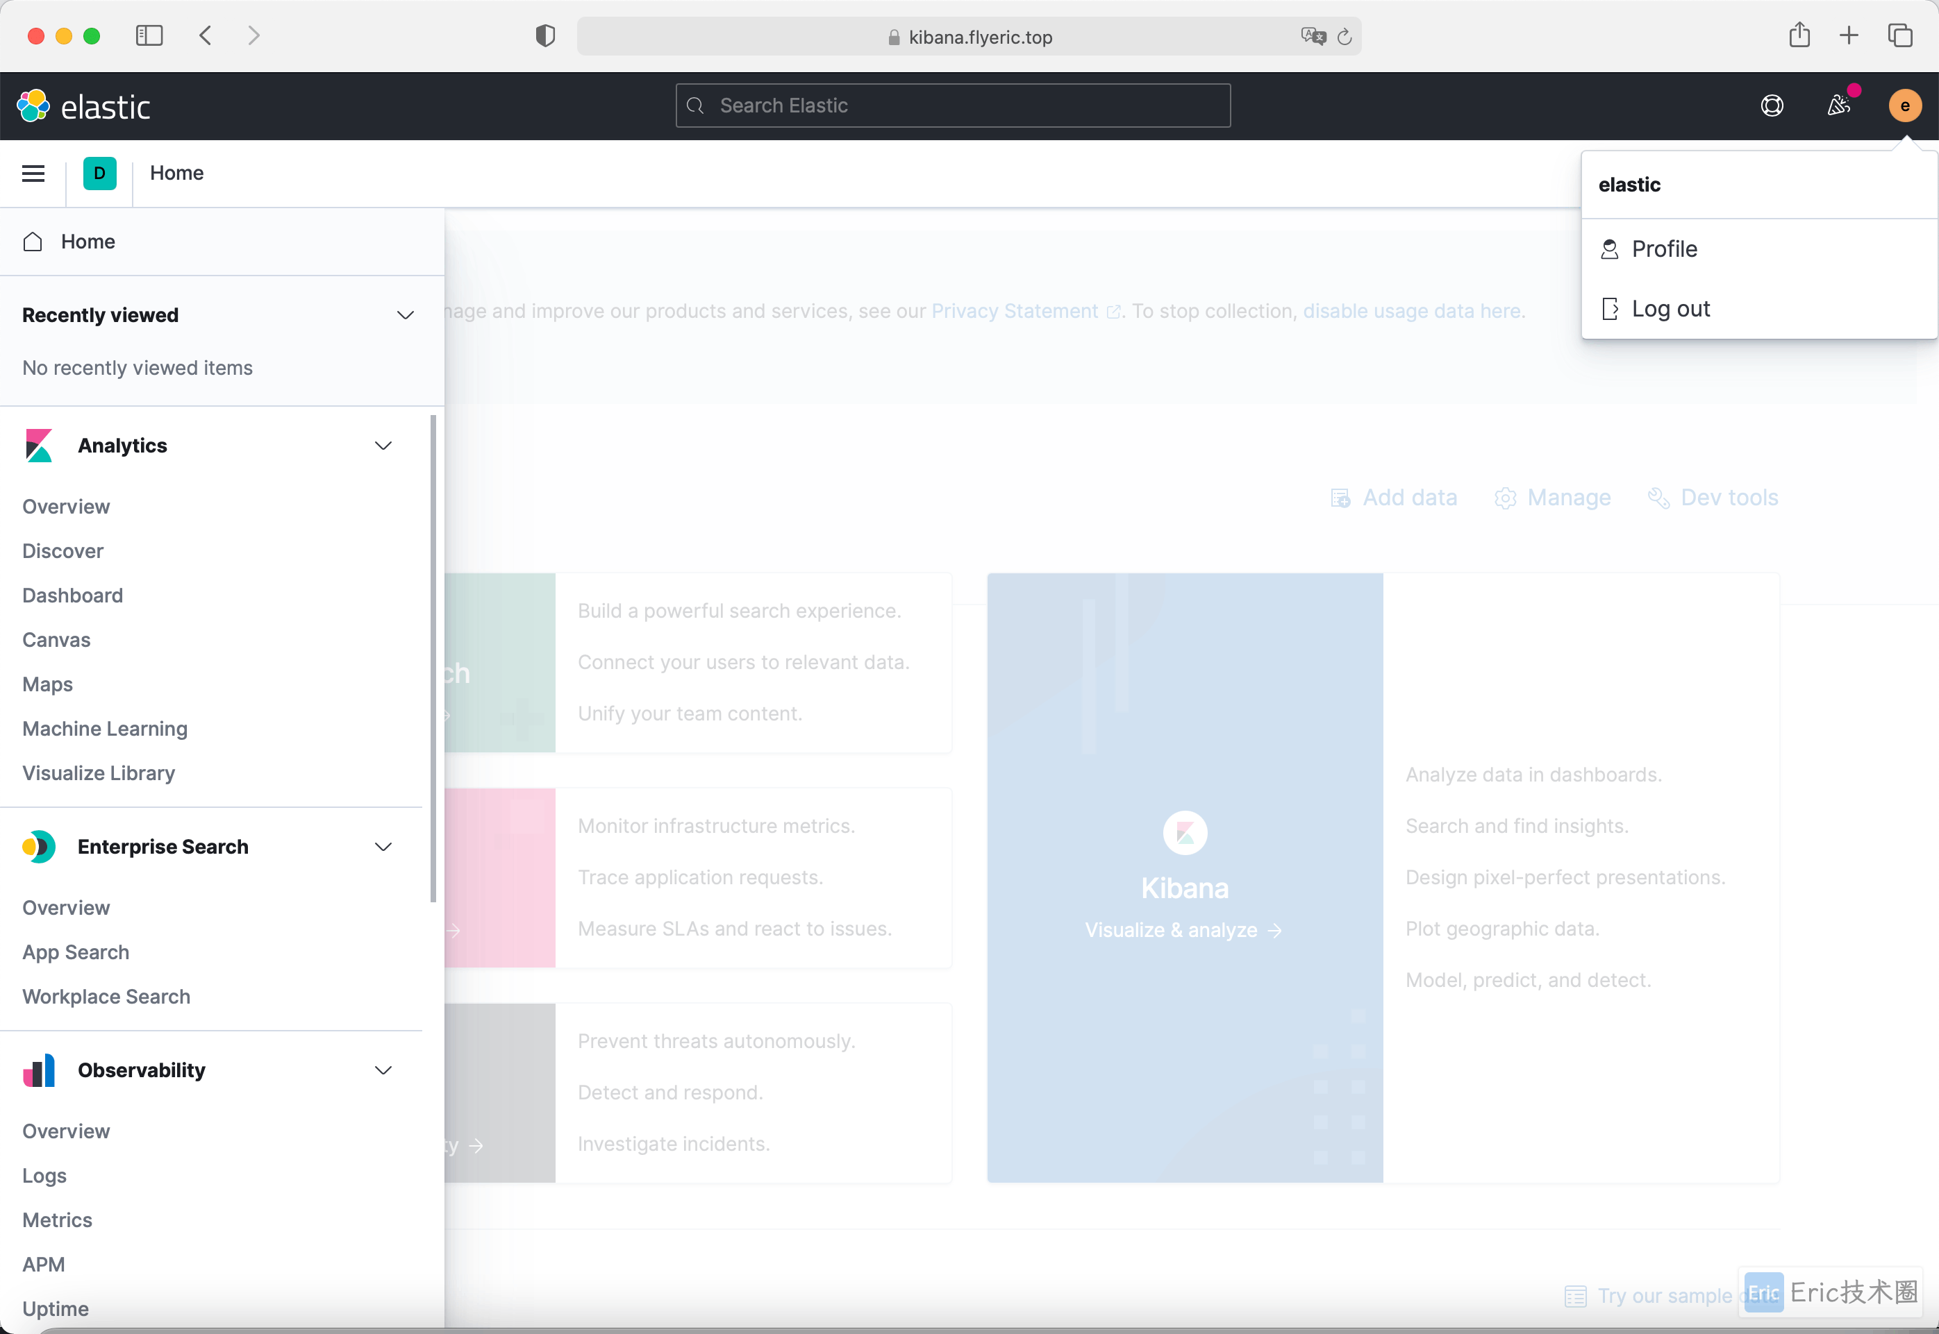Open Workplace Search

[x=106, y=996]
